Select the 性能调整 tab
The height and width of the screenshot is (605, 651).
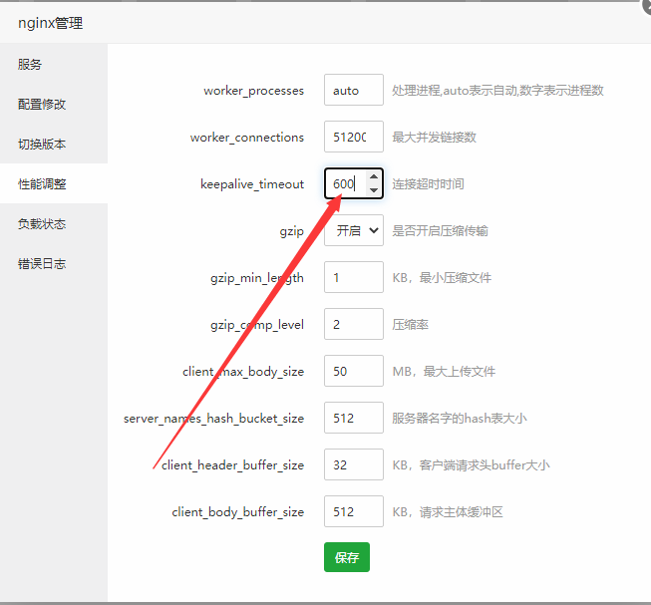tap(42, 184)
